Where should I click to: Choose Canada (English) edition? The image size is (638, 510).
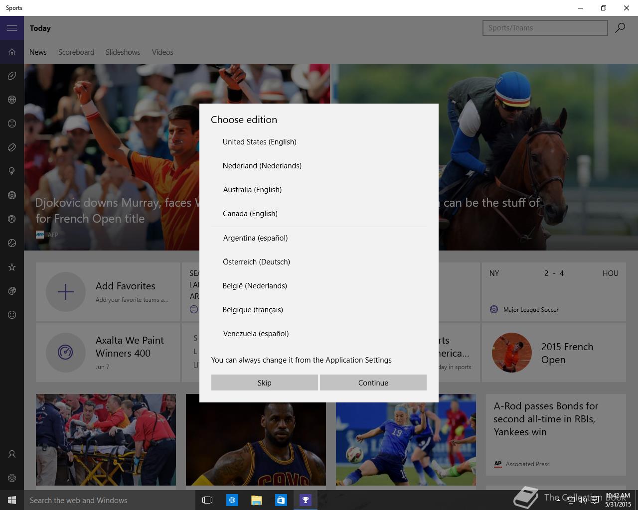click(319, 214)
